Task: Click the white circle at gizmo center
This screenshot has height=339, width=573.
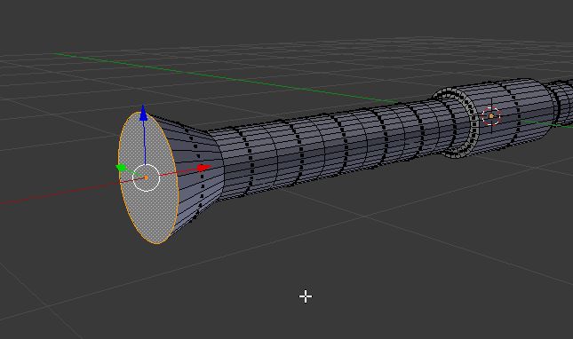Action: tap(146, 177)
